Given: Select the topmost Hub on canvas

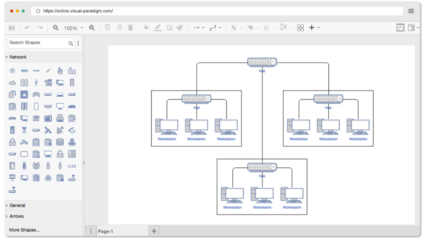Looking at the screenshot, I should [x=262, y=62].
